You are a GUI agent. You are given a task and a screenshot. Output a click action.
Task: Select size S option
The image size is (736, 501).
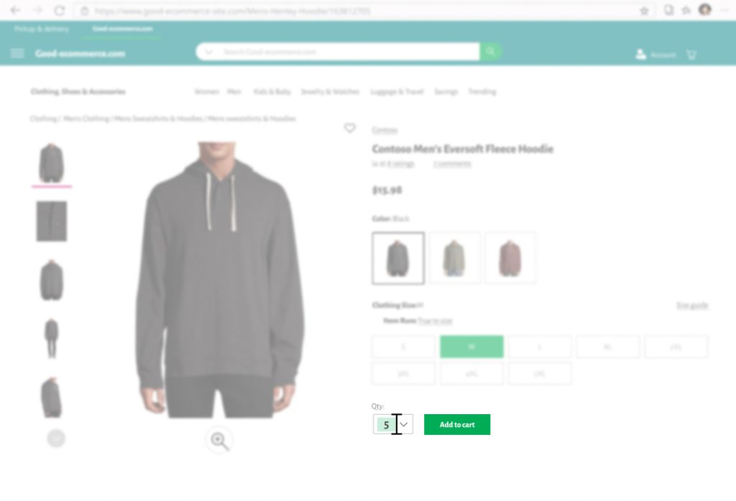pyautogui.click(x=404, y=347)
